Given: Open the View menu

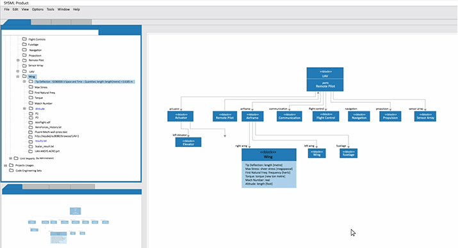Looking at the screenshot, I should 25,10.
